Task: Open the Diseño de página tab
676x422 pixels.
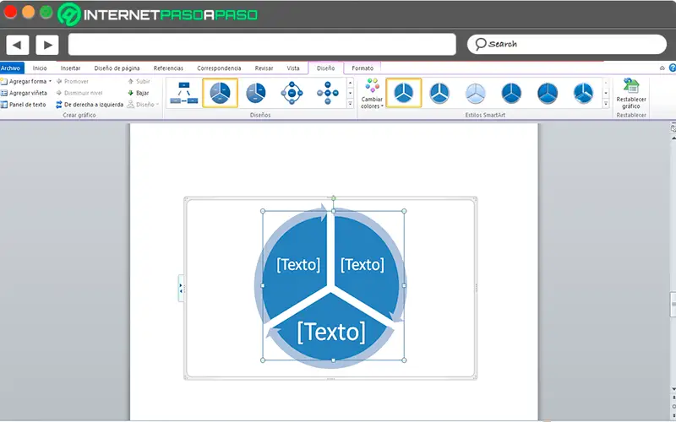Action: point(117,68)
